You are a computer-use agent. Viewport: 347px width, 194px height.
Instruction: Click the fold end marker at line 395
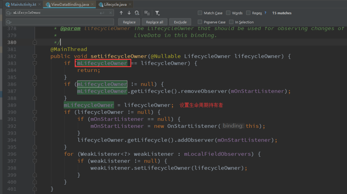(35, 147)
